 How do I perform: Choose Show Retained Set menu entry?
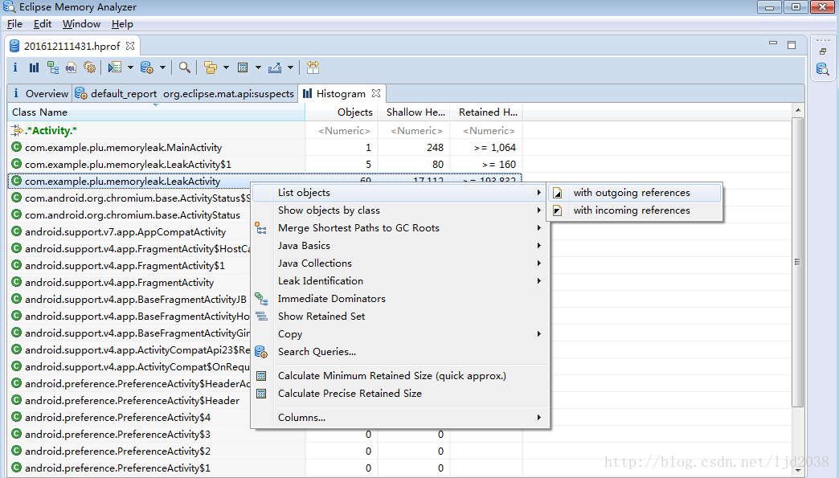[400, 316]
